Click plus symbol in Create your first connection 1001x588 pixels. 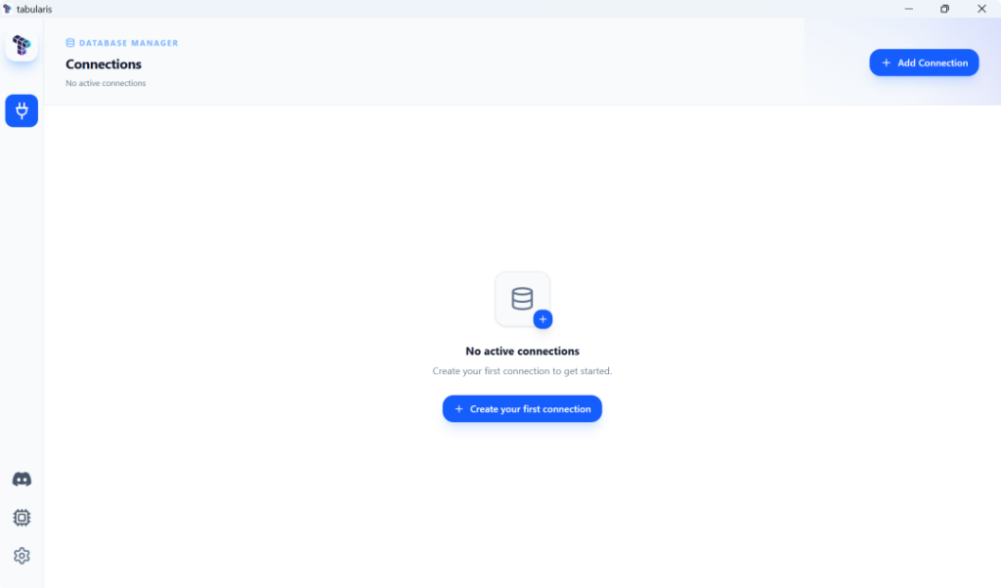point(459,409)
